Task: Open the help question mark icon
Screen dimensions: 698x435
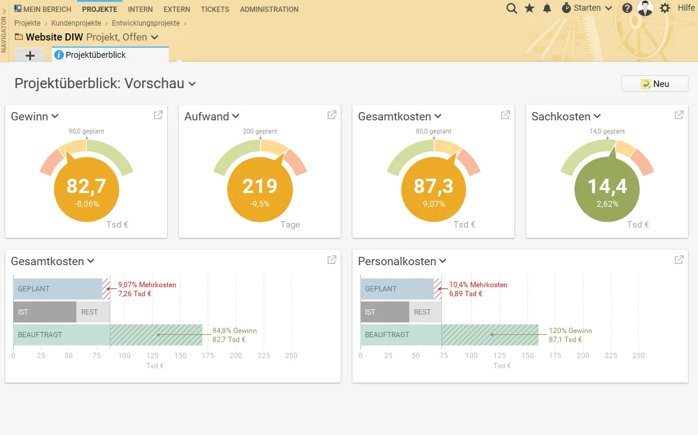Action: coord(627,8)
